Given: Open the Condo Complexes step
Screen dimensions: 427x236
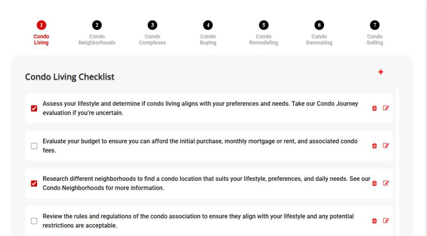Looking at the screenshot, I should [x=152, y=33].
